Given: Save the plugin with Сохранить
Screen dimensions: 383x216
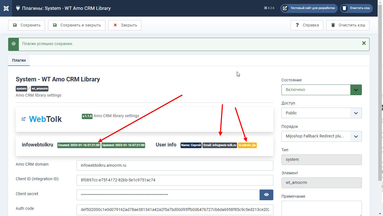Looking at the screenshot, I should pos(26,25).
